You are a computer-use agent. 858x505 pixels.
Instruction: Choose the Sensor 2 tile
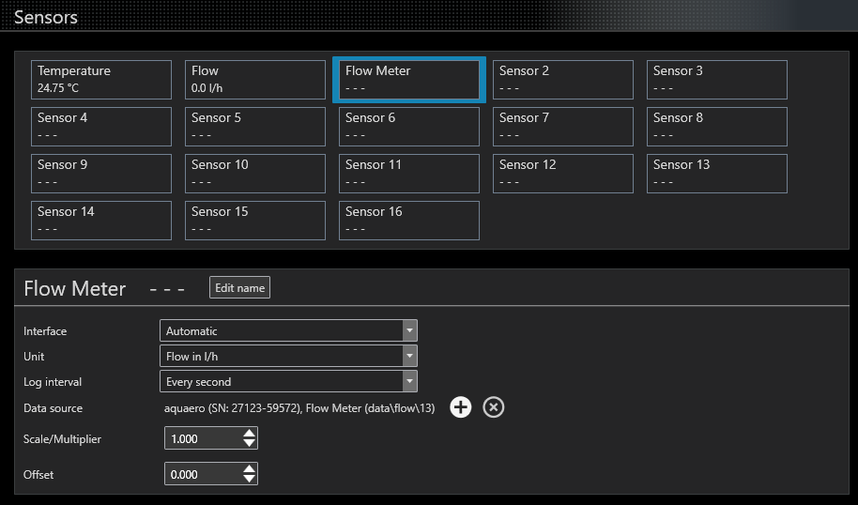[x=563, y=80]
